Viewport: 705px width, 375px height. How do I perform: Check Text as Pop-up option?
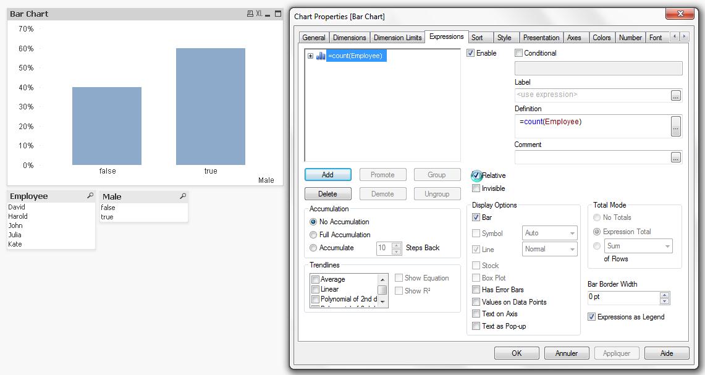[x=476, y=326]
